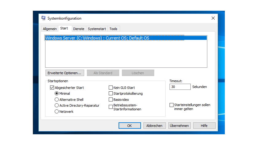Choose Alternative Shell radio option

57,100
